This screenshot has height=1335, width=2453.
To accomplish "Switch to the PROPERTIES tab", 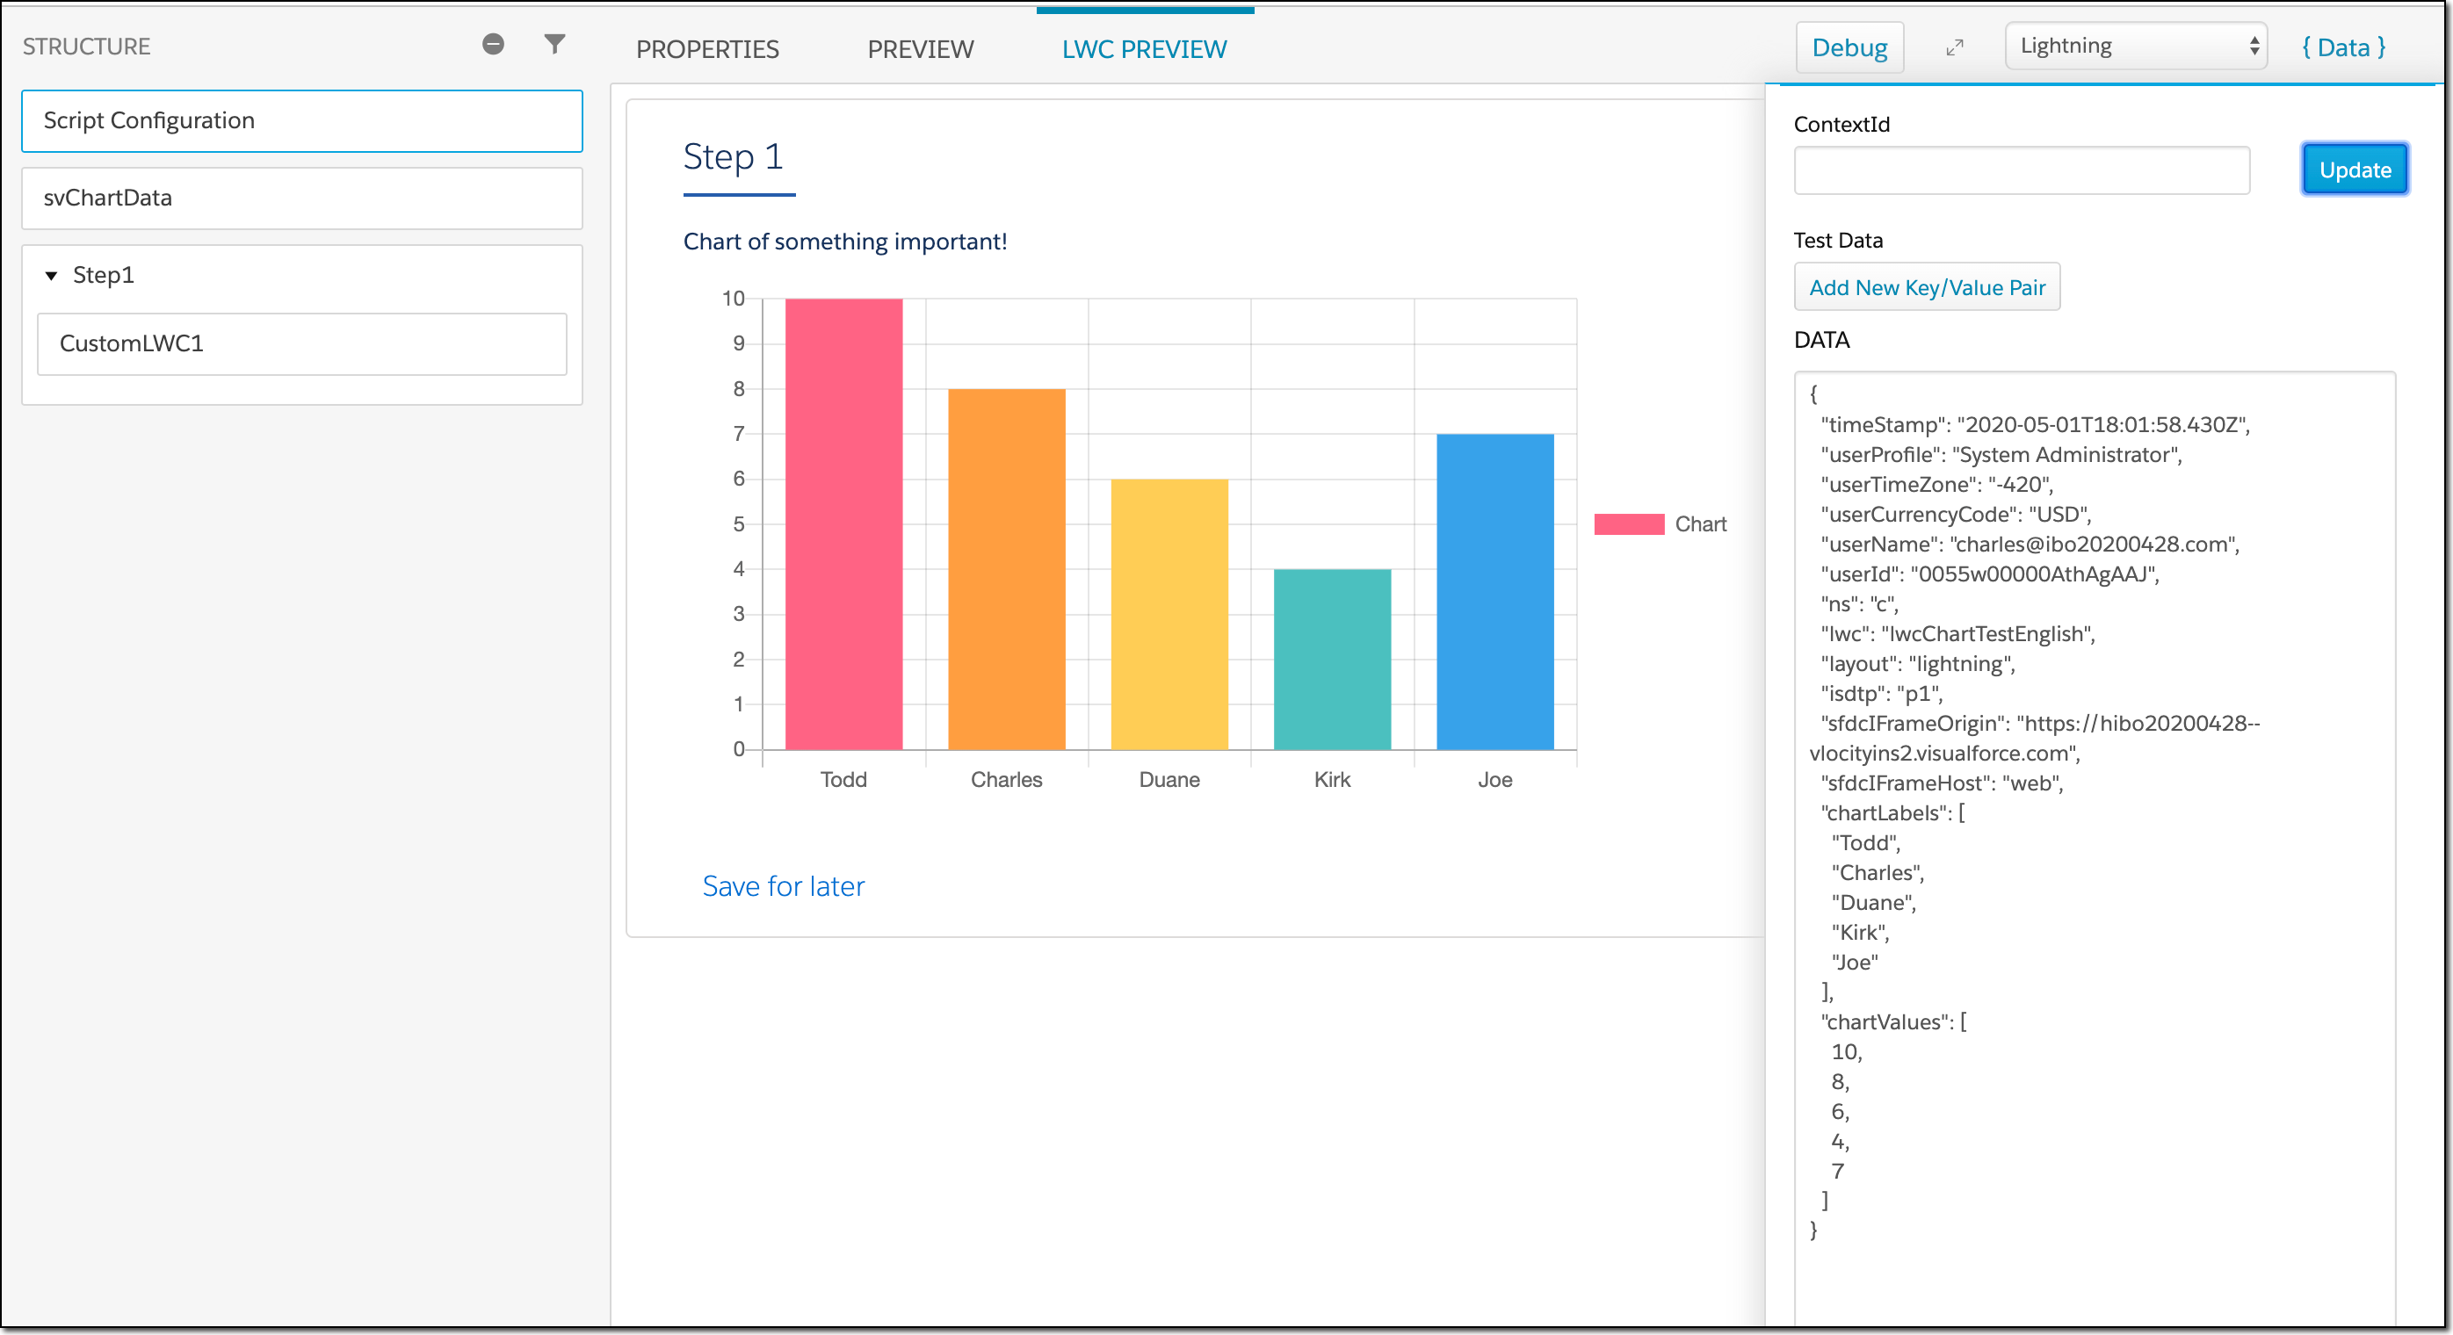I will tap(707, 48).
